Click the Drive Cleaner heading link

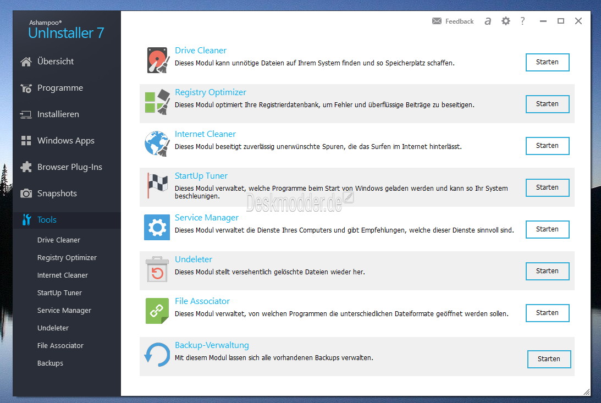pyautogui.click(x=201, y=51)
